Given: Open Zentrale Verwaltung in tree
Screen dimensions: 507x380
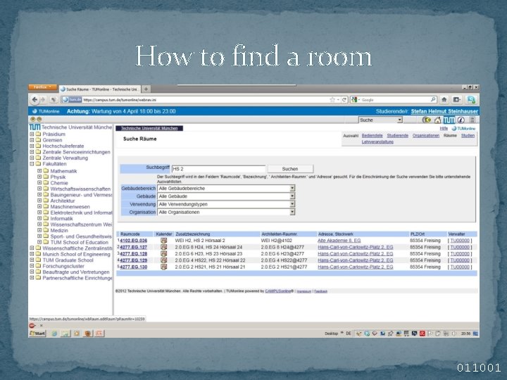Looking at the screenshot, I should (x=65, y=158).
